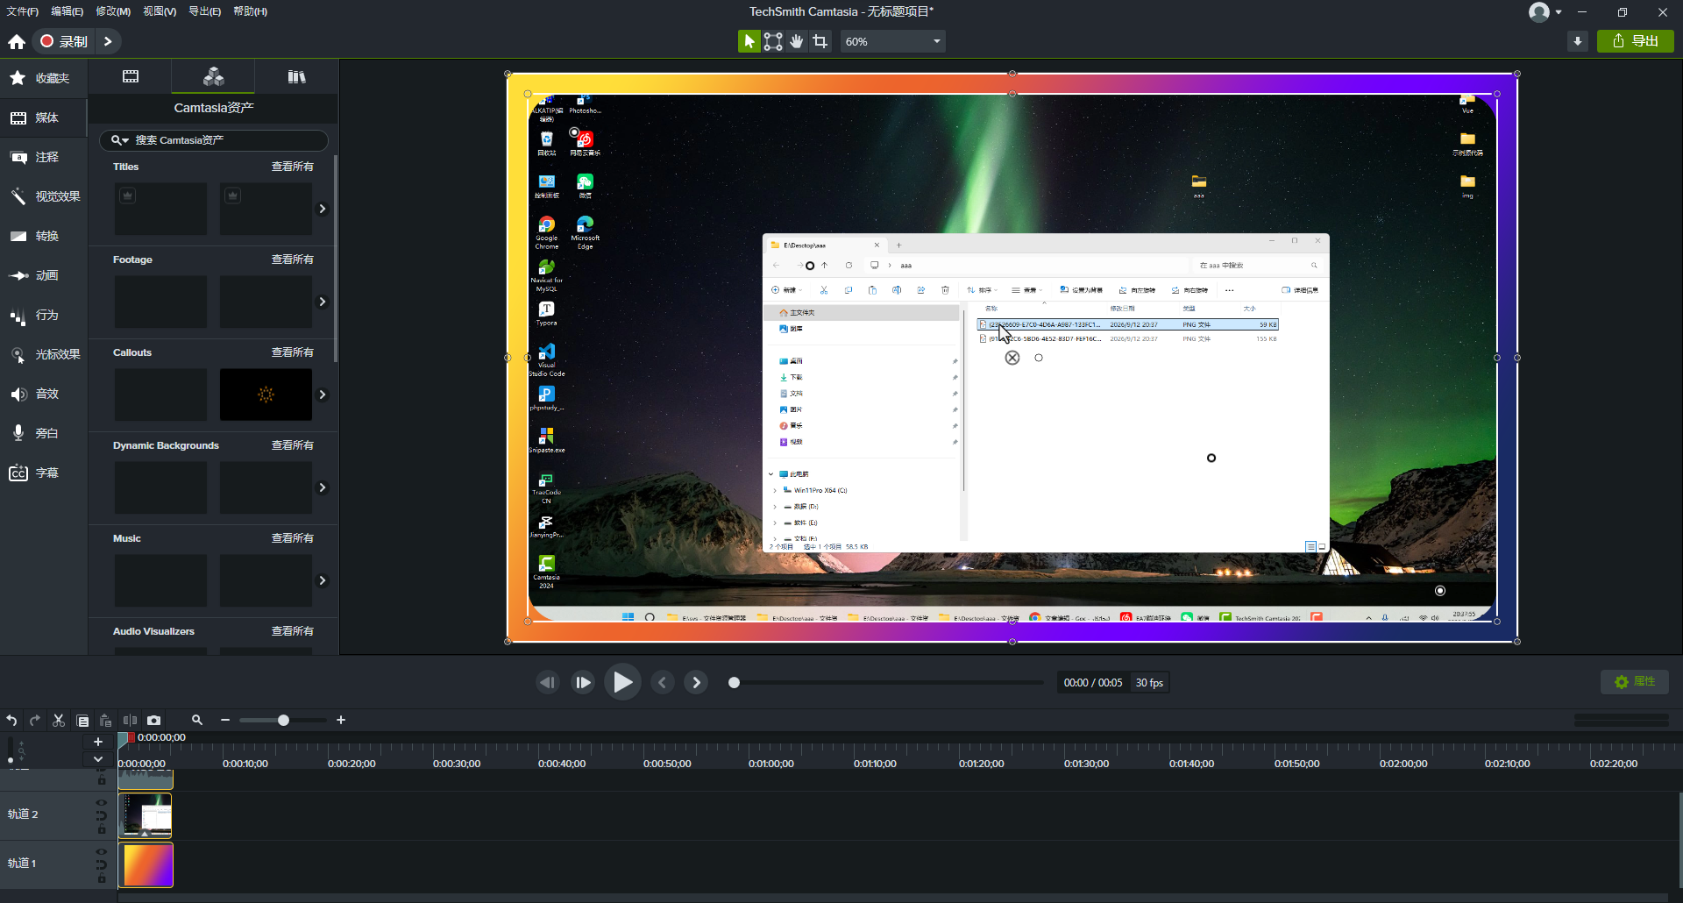Image resolution: width=1683 pixels, height=903 pixels.
Task: Click the timeline magnifier zoom icon
Action: tap(197, 720)
